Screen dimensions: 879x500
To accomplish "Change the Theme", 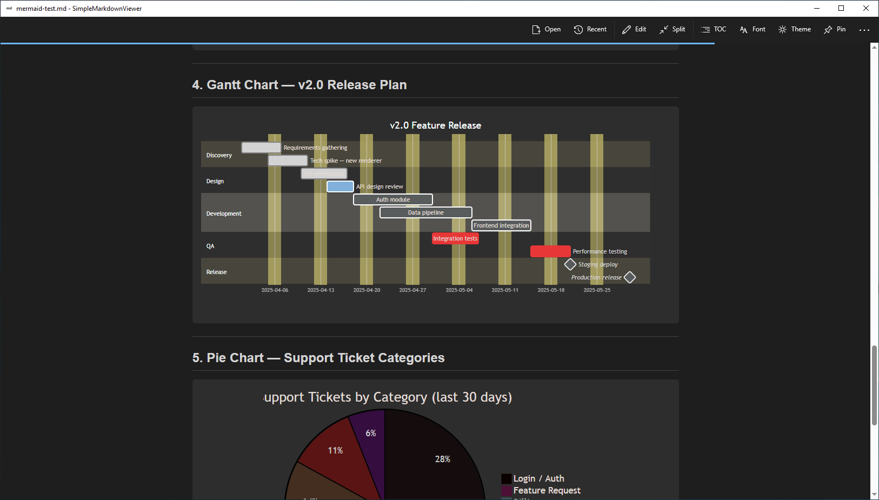I will point(795,30).
